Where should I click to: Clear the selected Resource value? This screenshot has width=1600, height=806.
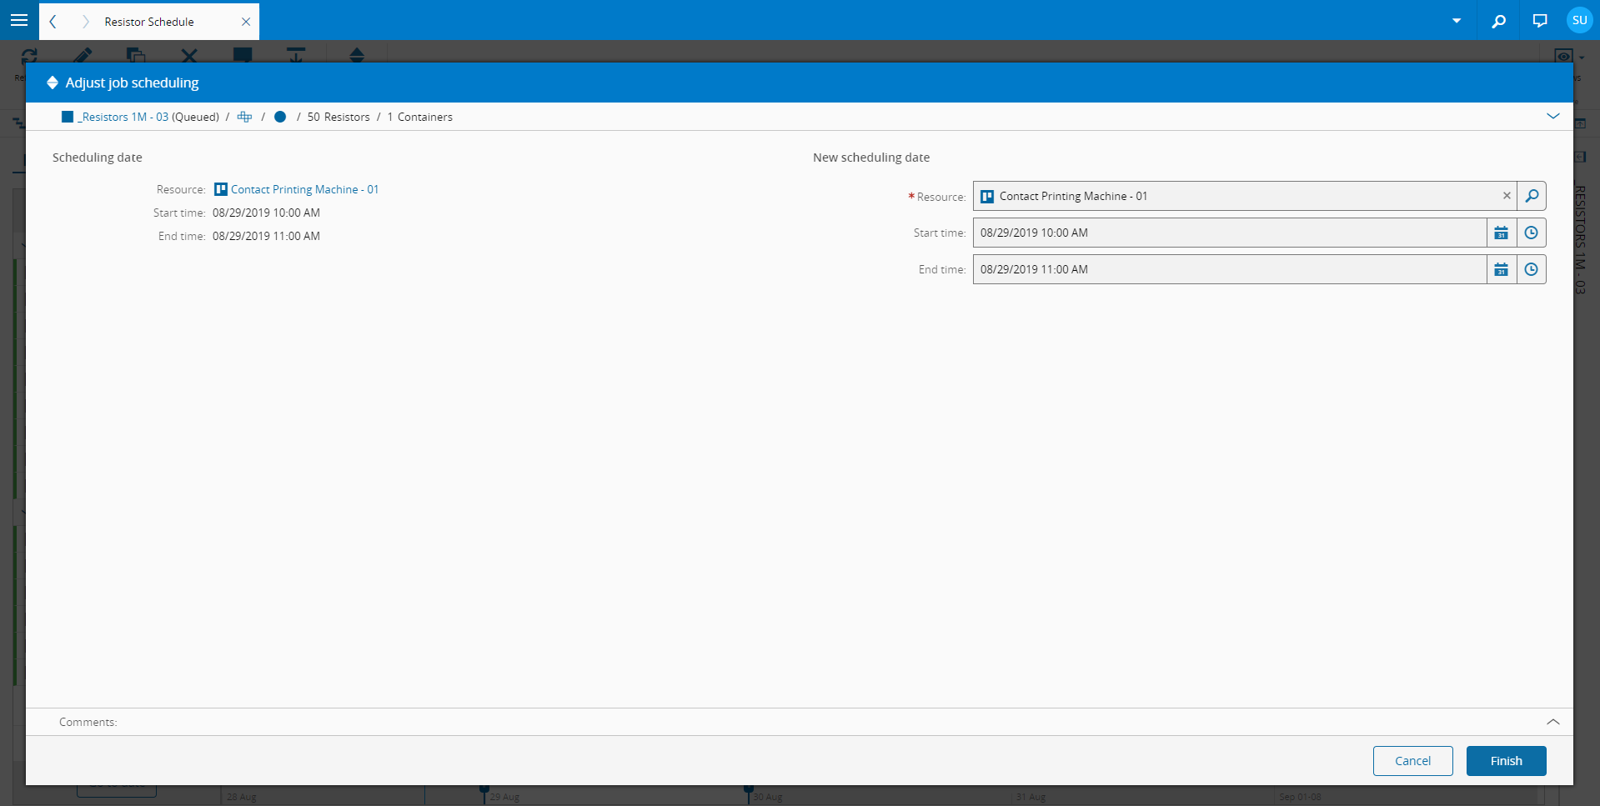[1507, 196]
